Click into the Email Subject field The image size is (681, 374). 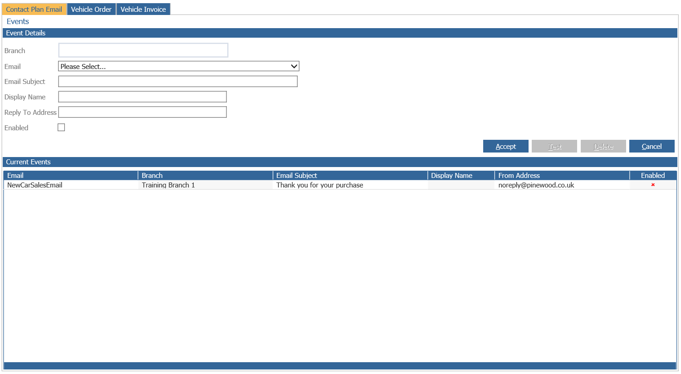click(178, 81)
